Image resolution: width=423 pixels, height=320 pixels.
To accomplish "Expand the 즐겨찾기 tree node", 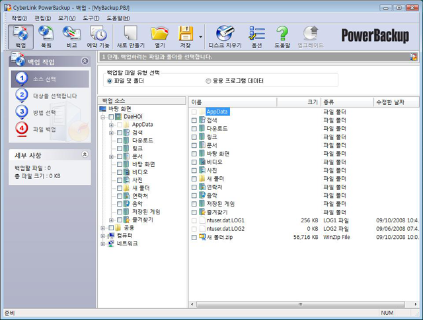I will tap(111, 220).
